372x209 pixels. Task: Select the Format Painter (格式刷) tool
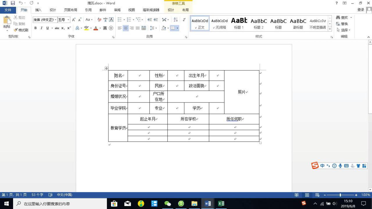tap(21, 30)
